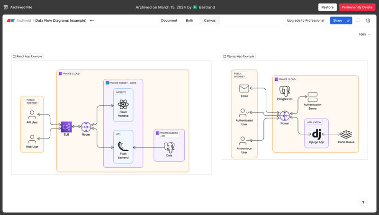Switch to Canvas view
This screenshot has width=379, height=215.
point(209,21)
